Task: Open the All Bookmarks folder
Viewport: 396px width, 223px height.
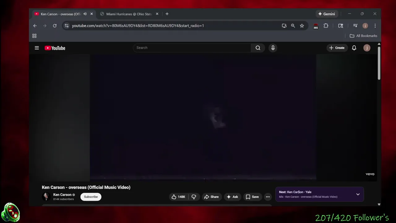Action: point(364,36)
